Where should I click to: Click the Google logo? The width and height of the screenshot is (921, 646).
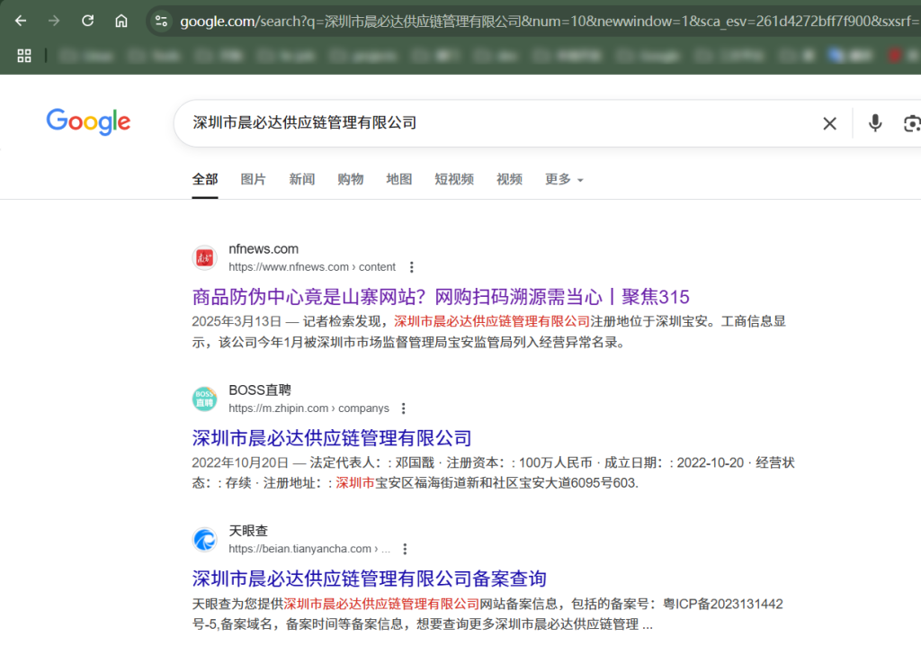click(x=88, y=121)
